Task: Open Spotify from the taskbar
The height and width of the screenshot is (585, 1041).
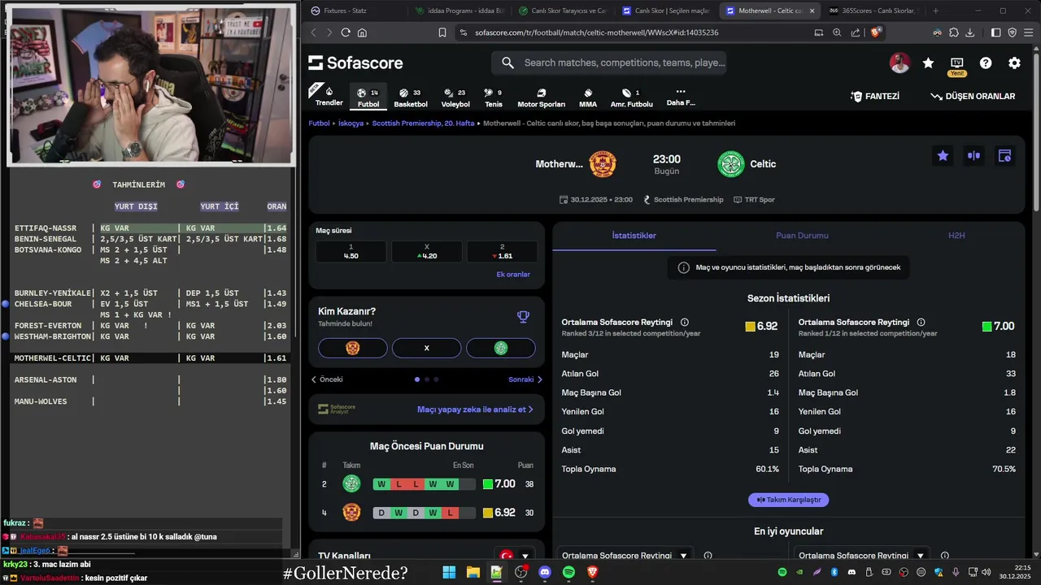Action: (x=568, y=572)
